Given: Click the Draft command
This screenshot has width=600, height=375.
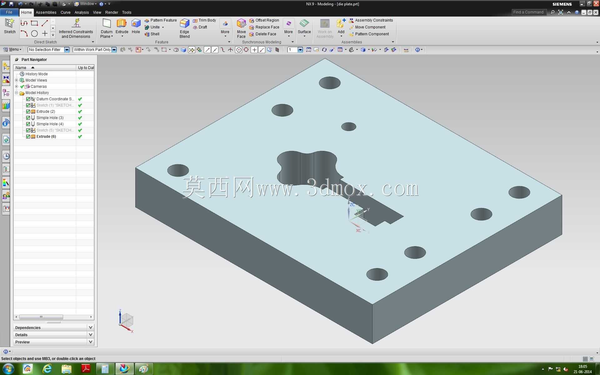Looking at the screenshot, I should click(200, 27).
